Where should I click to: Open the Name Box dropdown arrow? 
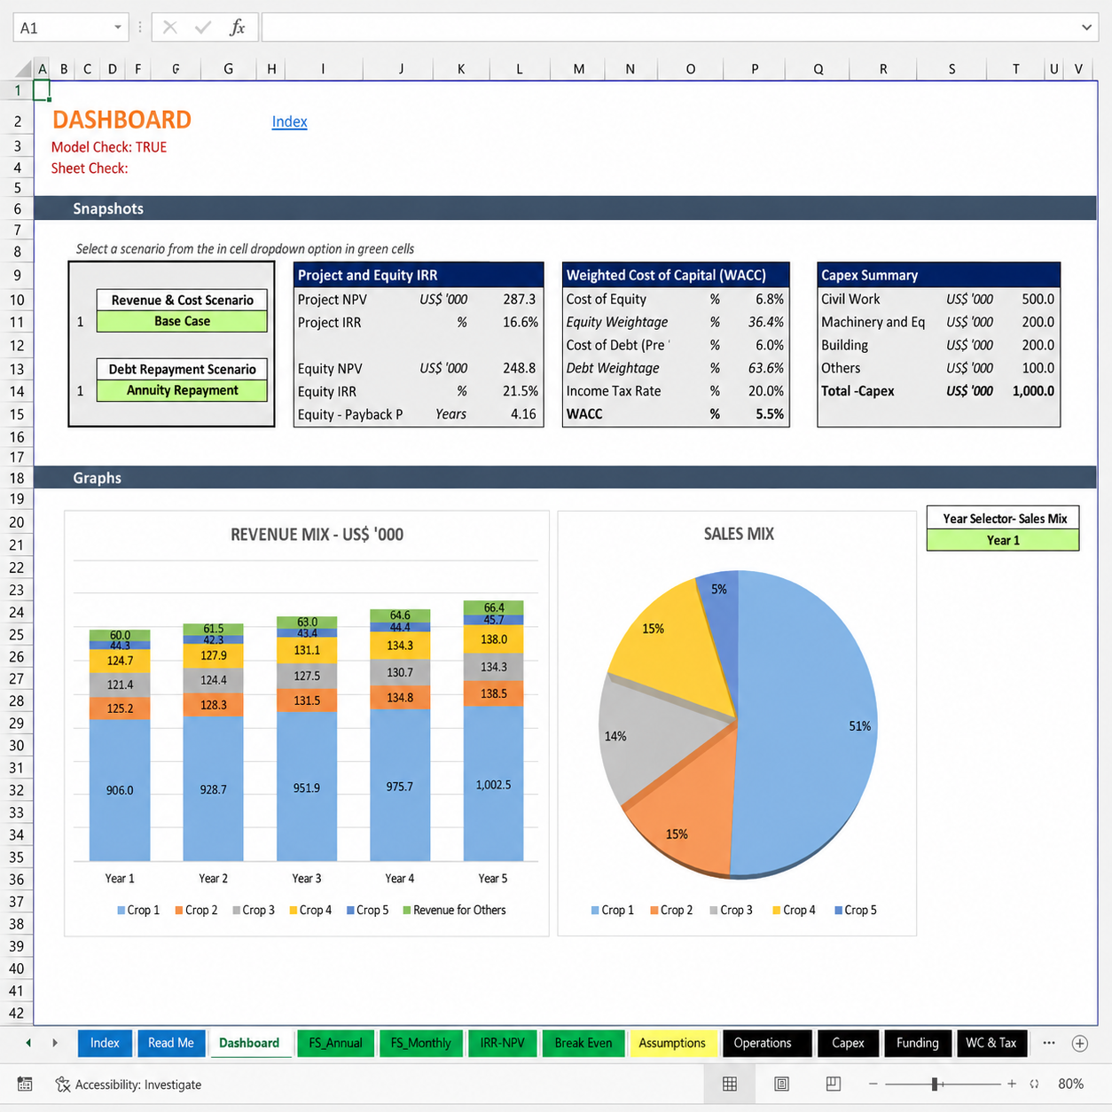[x=117, y=27]
